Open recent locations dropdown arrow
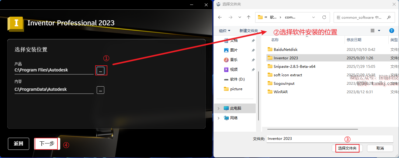399x158 pixels. coord(240,17)
